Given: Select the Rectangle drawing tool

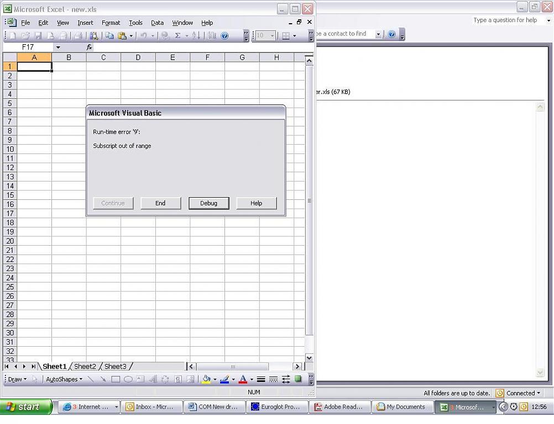Looking at the screenshot, I should 116,379.
